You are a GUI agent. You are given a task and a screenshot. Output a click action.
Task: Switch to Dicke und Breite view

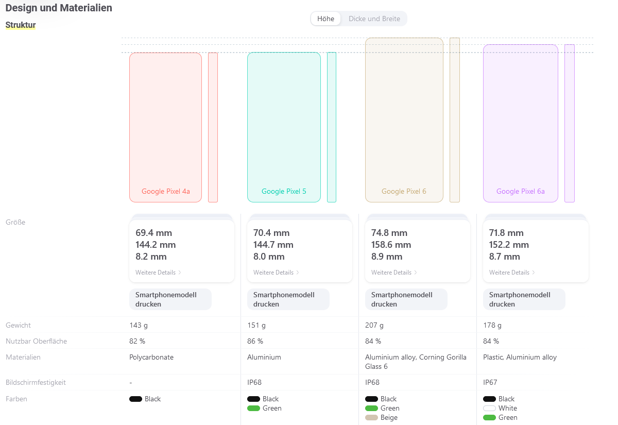374,19
